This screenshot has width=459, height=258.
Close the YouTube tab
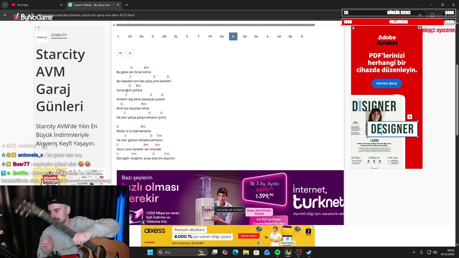point(61,5)
